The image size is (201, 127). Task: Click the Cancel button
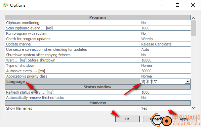click(156, 119)
